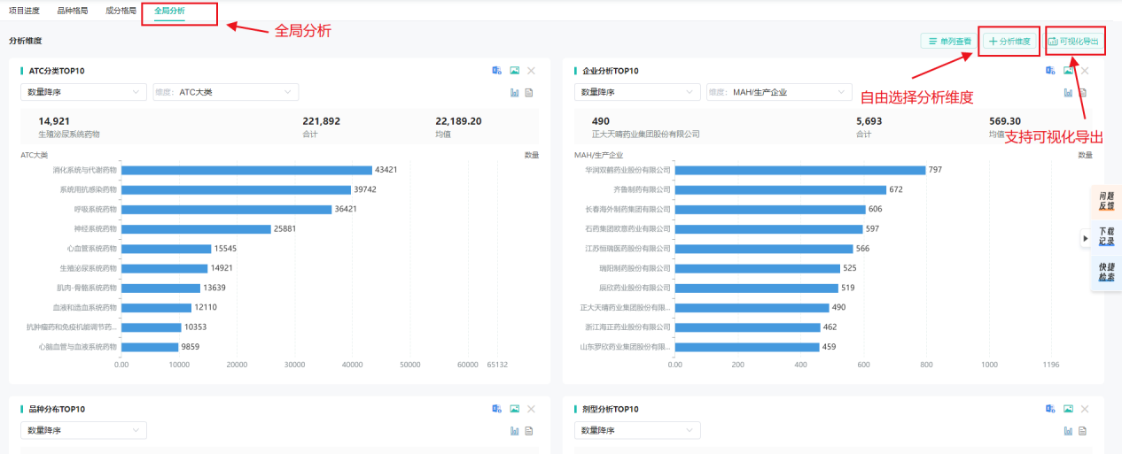Show 企业分析TOP10 as data table
This screenshot has width=1122, height=454.
pos(1083,93)
